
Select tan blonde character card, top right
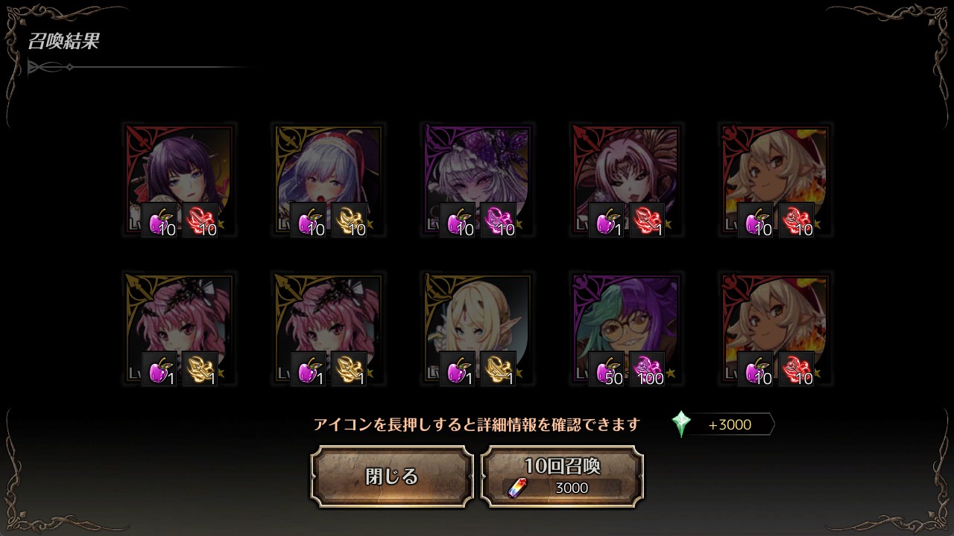click(x=776, y=180)
